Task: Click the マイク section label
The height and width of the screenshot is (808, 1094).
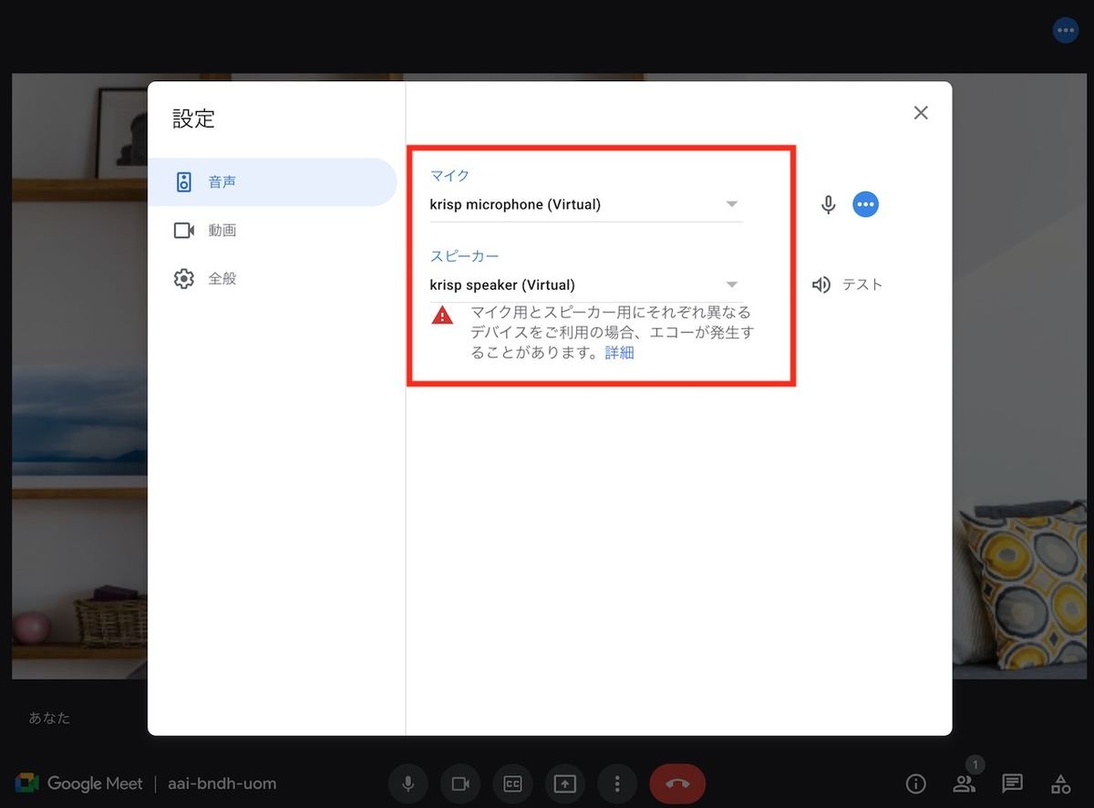Action: [449, 175]
